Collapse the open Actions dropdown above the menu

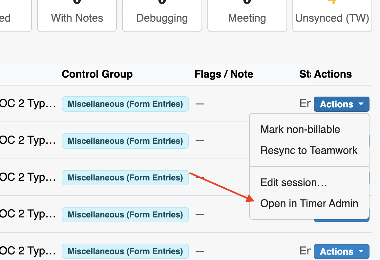coord(342,104)
